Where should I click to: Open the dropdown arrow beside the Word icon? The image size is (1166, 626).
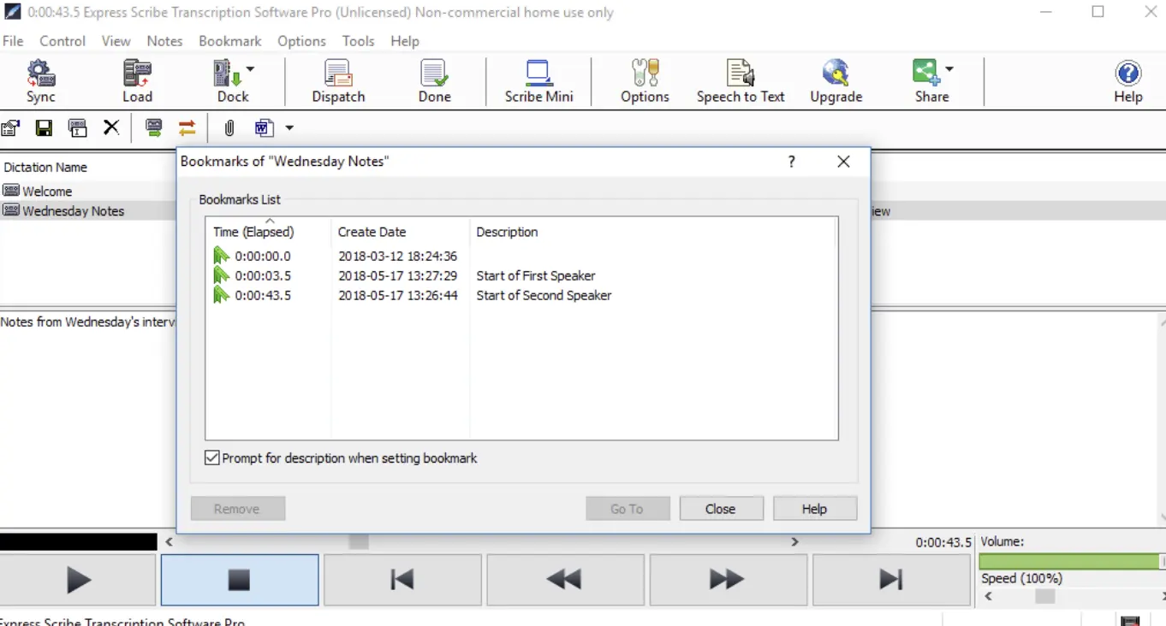coord(289,128)
